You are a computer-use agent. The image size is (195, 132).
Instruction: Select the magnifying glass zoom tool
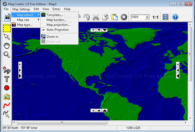[x=6, y=55]
